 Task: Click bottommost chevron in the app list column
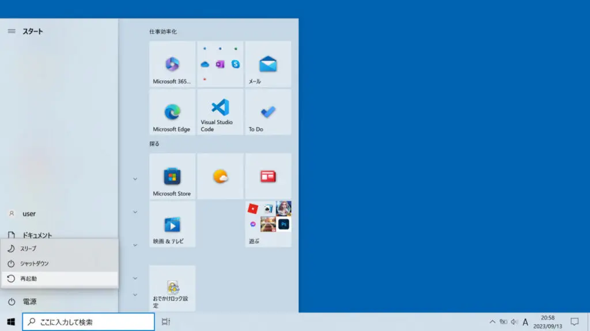click(135, 295)
